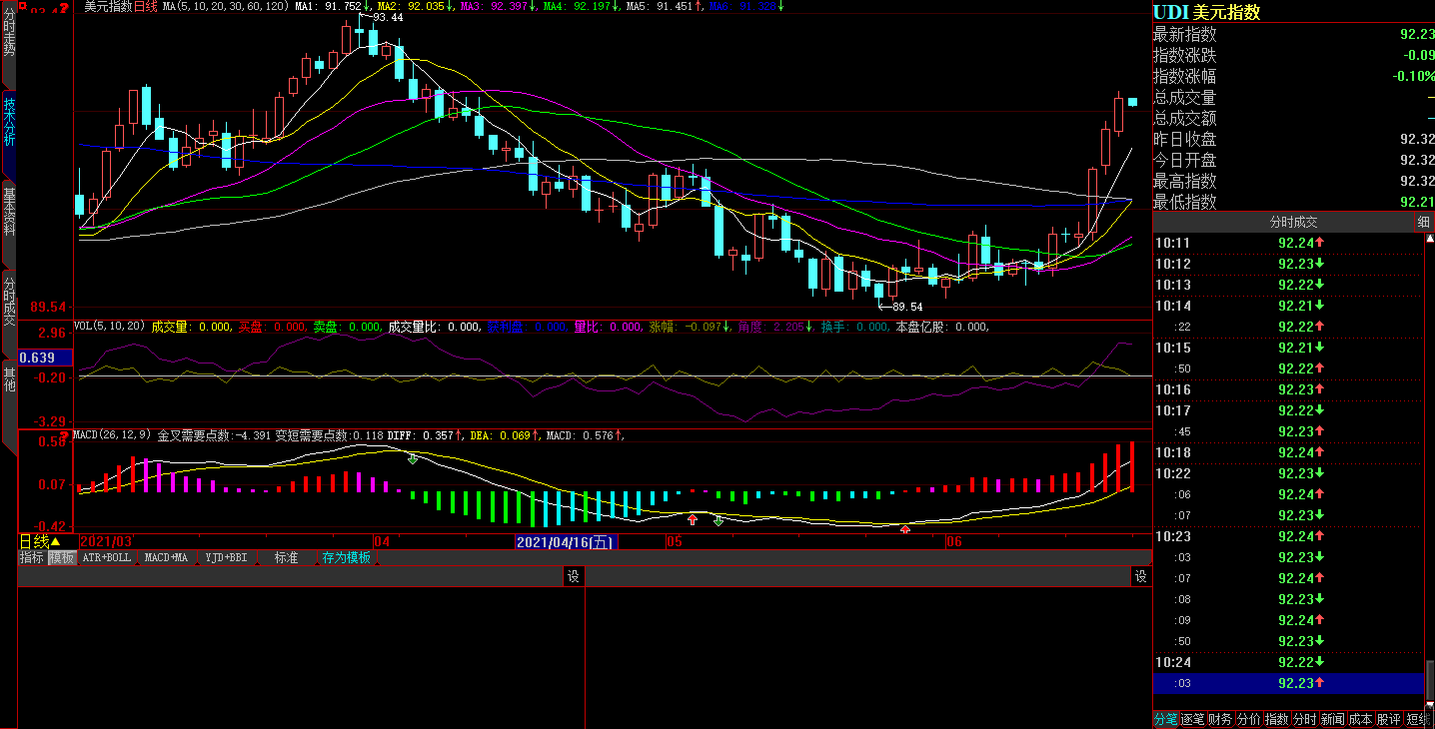Click the 细 detail button beside 分时成交
The height and width of the screenshot is (729, 1435).
point(1423,223)
